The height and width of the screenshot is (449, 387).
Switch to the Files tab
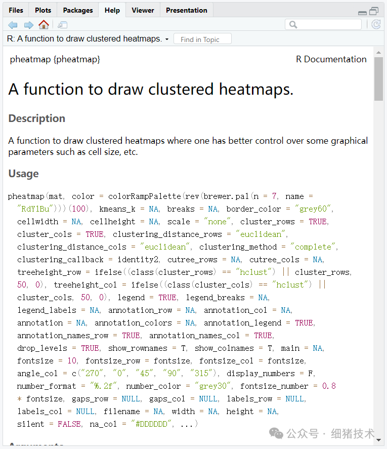coord(16,10)
